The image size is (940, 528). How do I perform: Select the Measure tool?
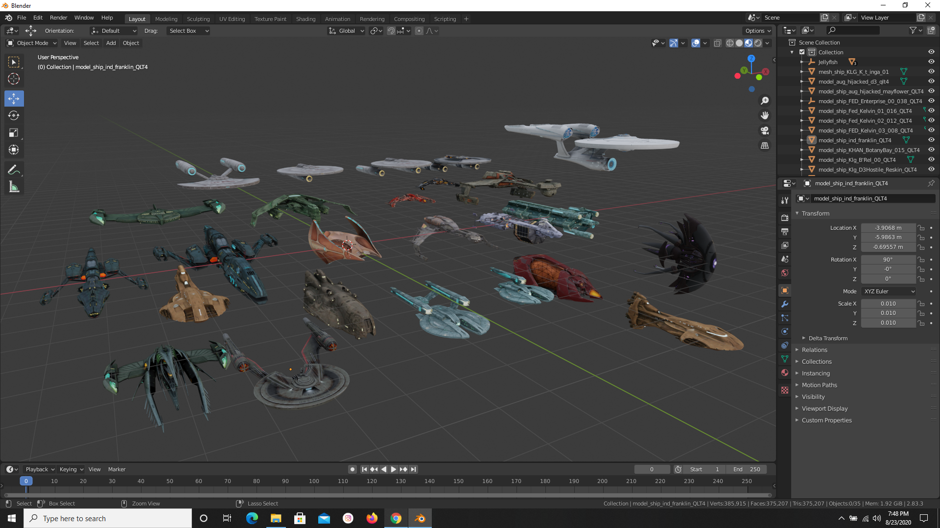(x=14, y=187)
